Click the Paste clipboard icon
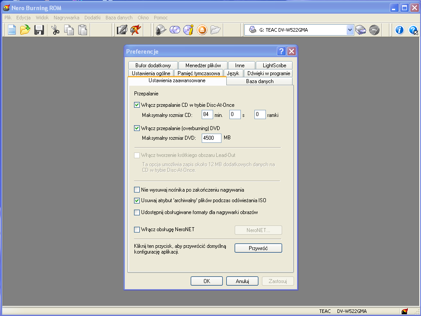The width and height of the screenshot is (421, 316). (x=83, y=30)
